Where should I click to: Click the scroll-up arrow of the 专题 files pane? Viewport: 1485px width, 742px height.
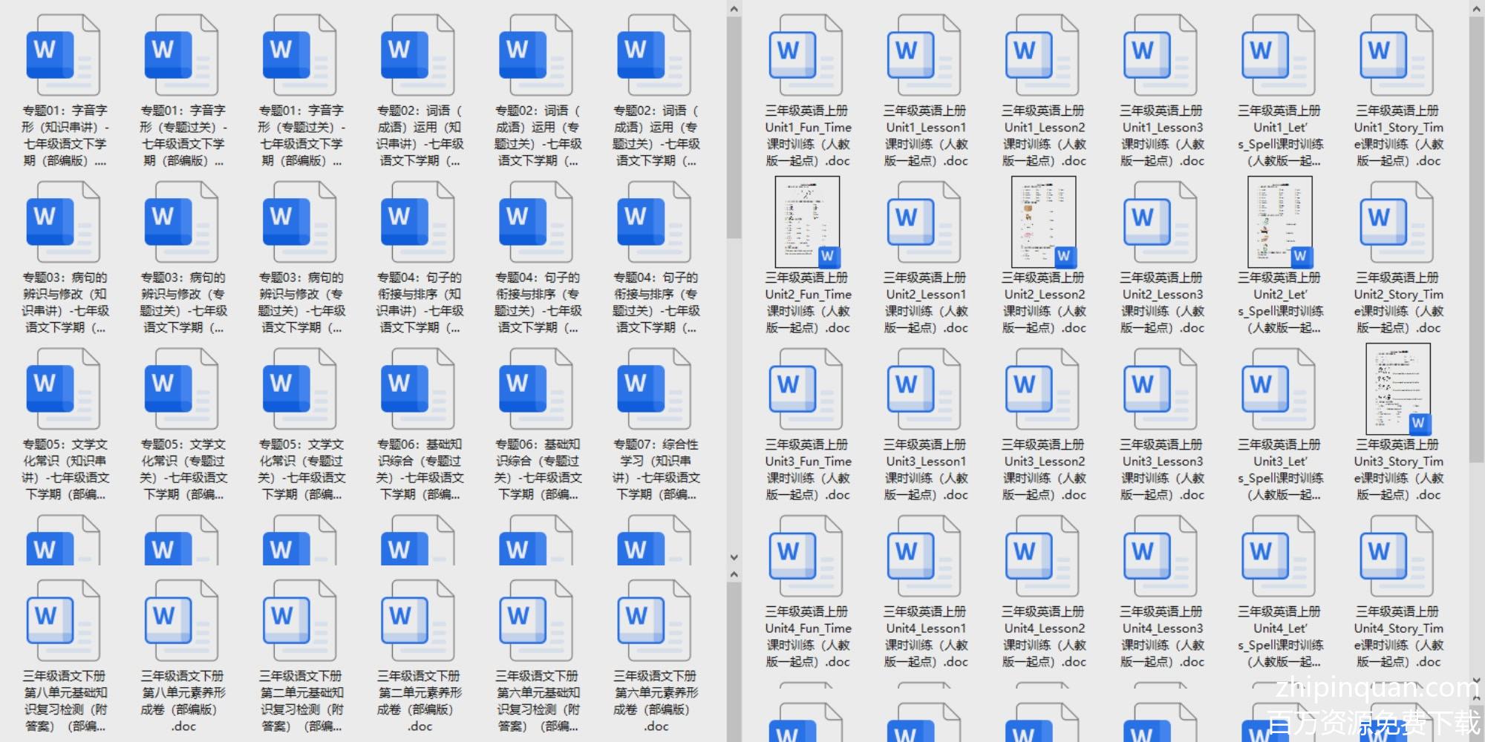click(x=734, y=9)
